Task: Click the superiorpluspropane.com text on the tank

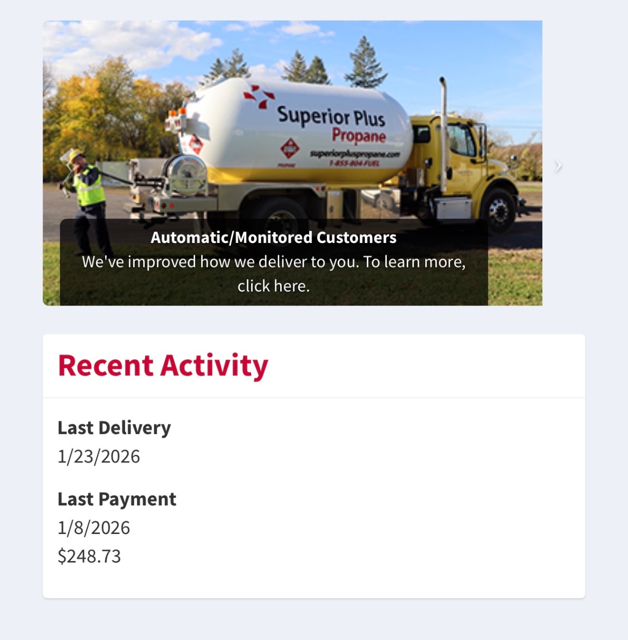Action: pos(354,153)
